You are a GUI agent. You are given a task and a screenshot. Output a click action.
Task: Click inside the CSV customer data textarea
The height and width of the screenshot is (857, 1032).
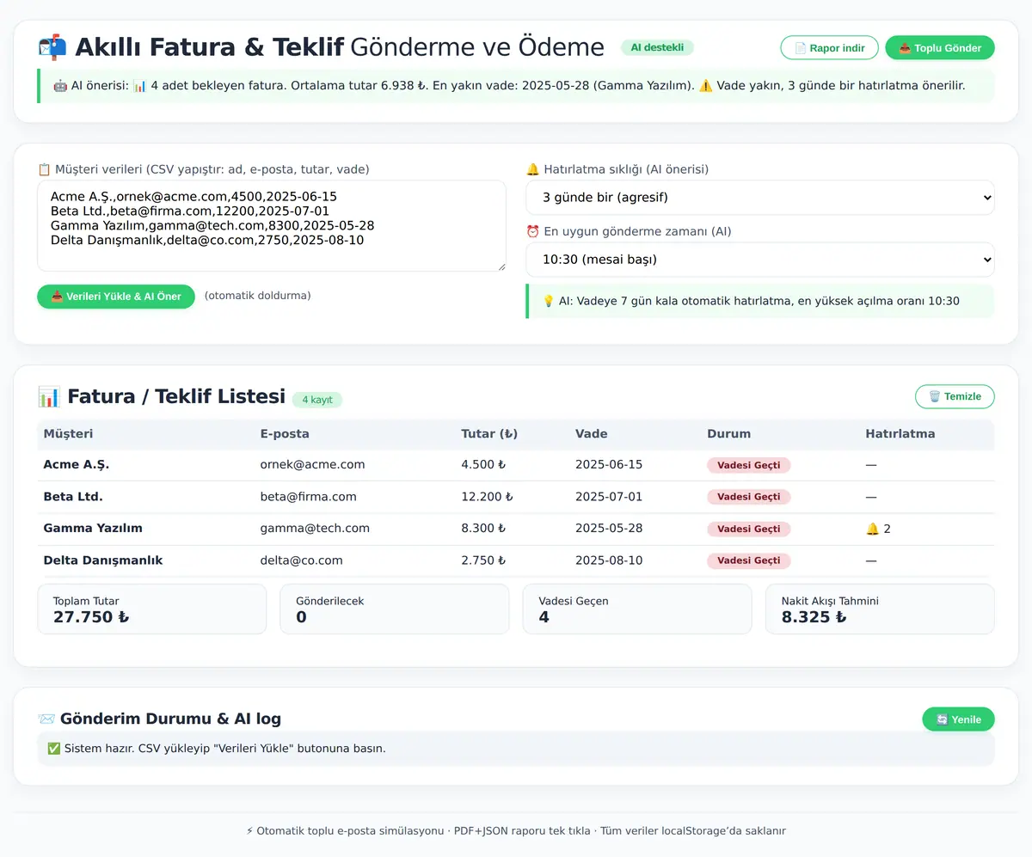[x=272, y=226]
